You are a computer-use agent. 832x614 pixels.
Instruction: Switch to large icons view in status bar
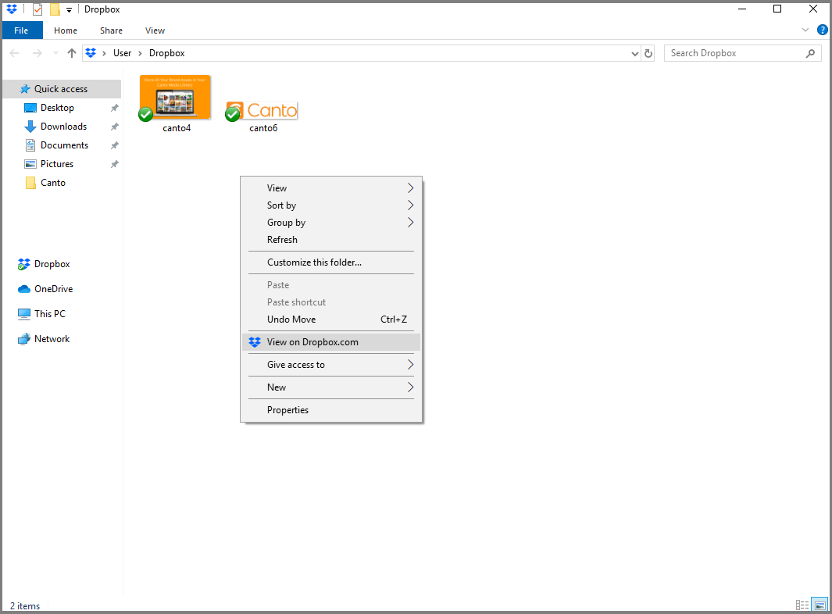(820, 605)
